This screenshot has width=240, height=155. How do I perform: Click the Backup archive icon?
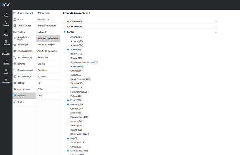pyautogui.click(x=15, y=83)
